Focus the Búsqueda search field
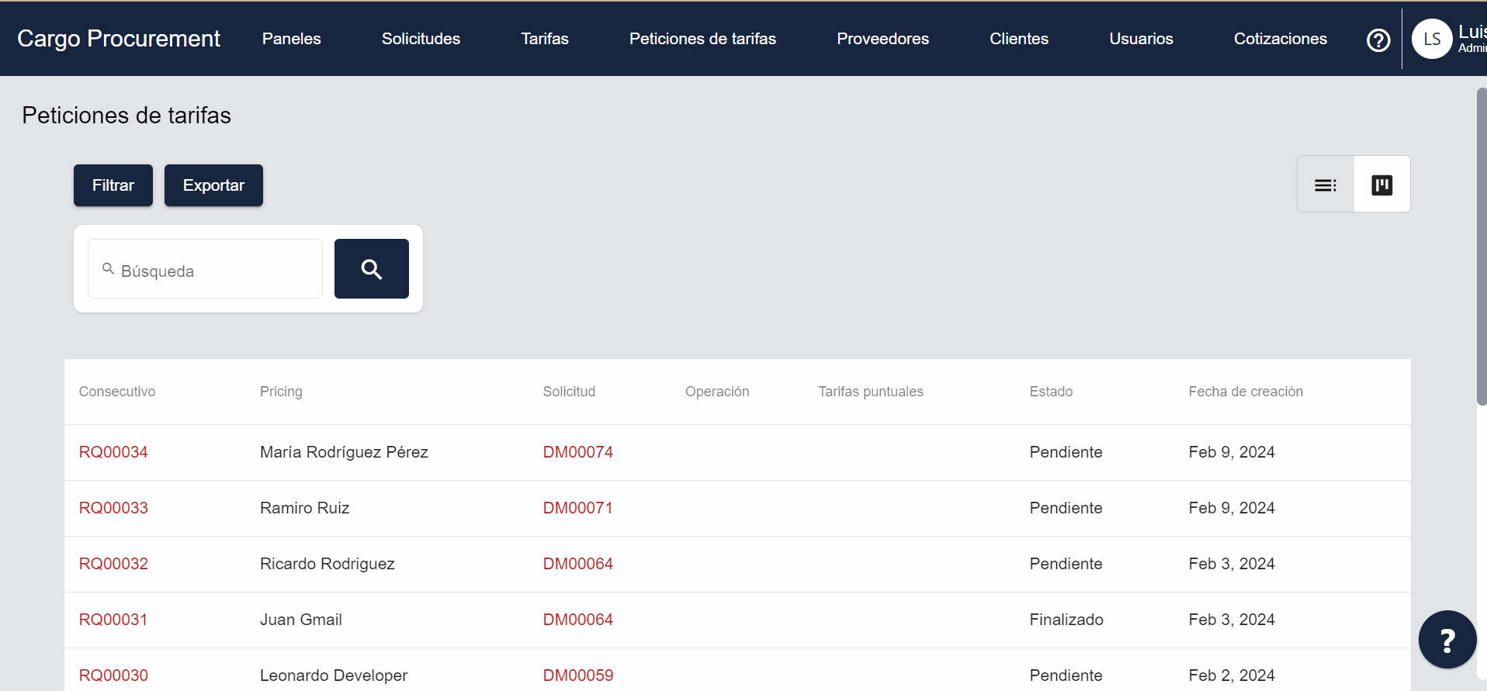This screenshot has height=691, width=1487. [213, 270]
